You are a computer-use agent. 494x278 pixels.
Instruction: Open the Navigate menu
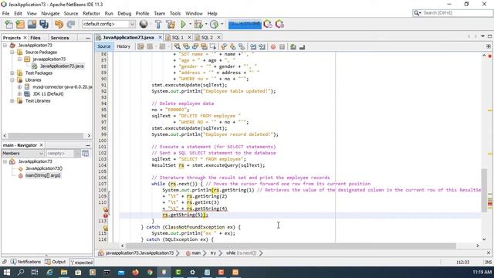click(x=50, y=14)
